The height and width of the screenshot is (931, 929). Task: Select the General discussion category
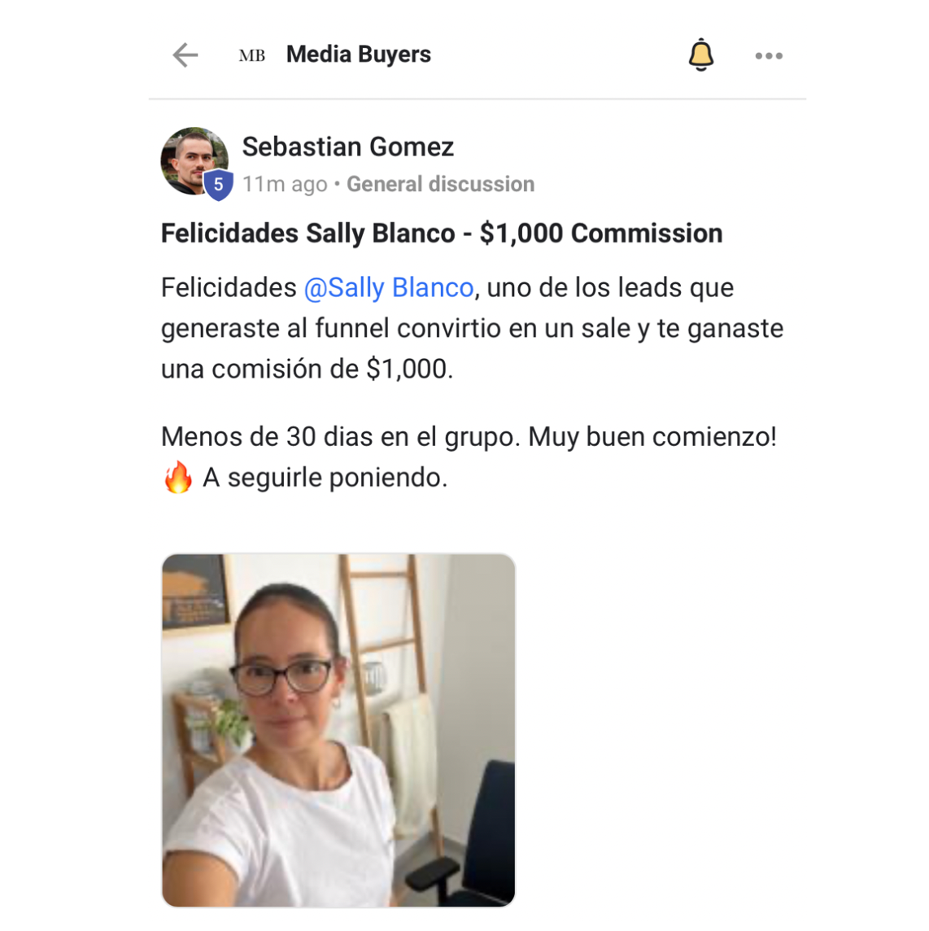(440, 184)
